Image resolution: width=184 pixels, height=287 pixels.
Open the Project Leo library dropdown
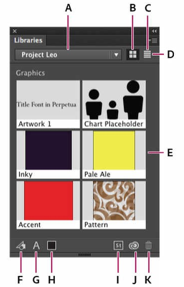tap(68, 54)
